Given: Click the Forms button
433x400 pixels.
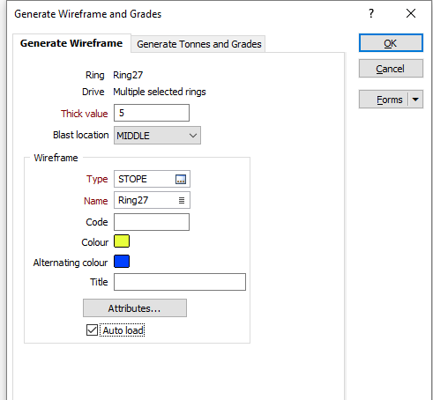Looking at the screenshot, I should click(384, 100).
